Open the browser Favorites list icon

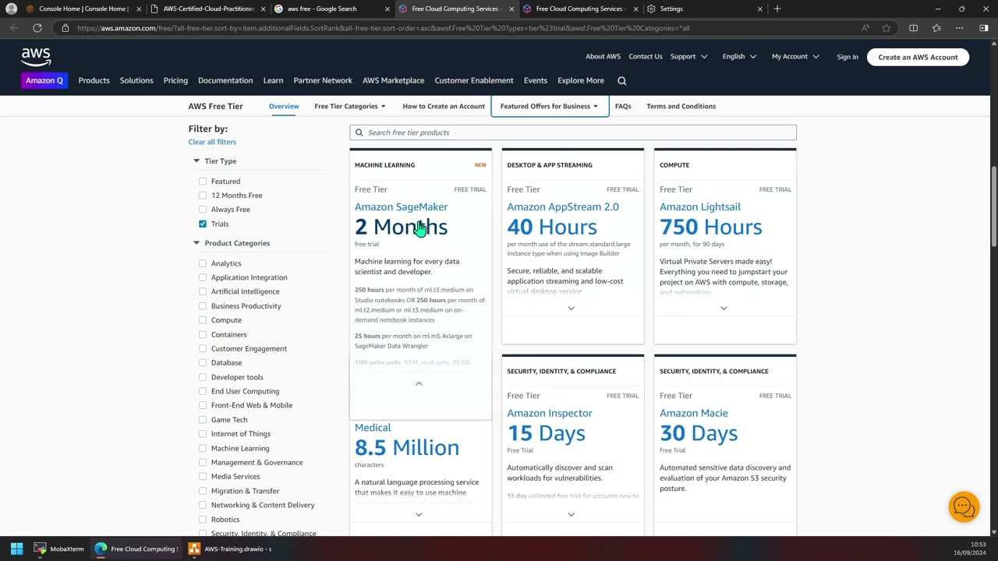tap(936, 28)
